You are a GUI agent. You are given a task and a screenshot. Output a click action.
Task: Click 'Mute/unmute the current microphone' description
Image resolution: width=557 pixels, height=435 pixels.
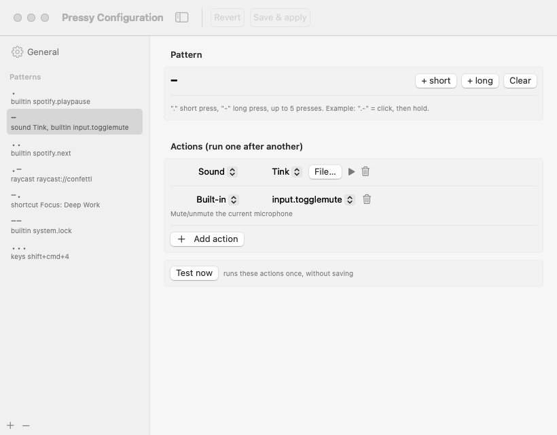(231, 213)
